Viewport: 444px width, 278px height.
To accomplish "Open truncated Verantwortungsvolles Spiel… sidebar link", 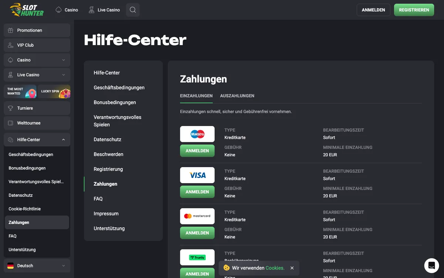I will point(37,182).
